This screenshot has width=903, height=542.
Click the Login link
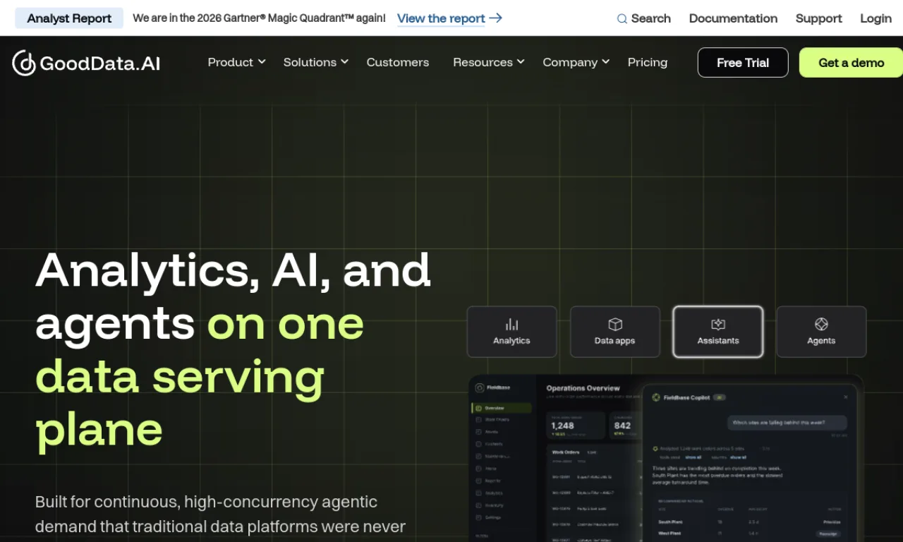click(875, 18)
